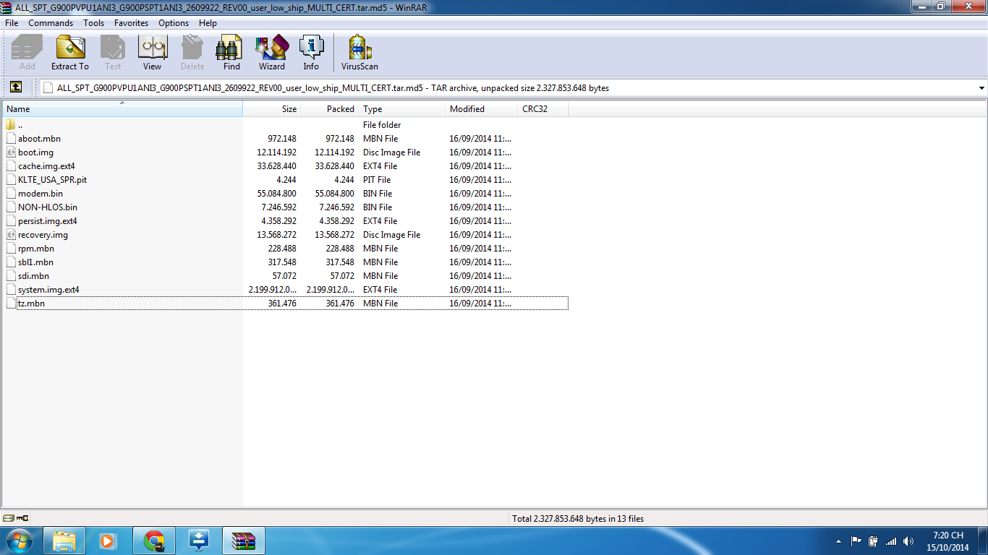Click the network signal tray icon
The width and height of the screenshot is (988, 555).
(891, 541)
